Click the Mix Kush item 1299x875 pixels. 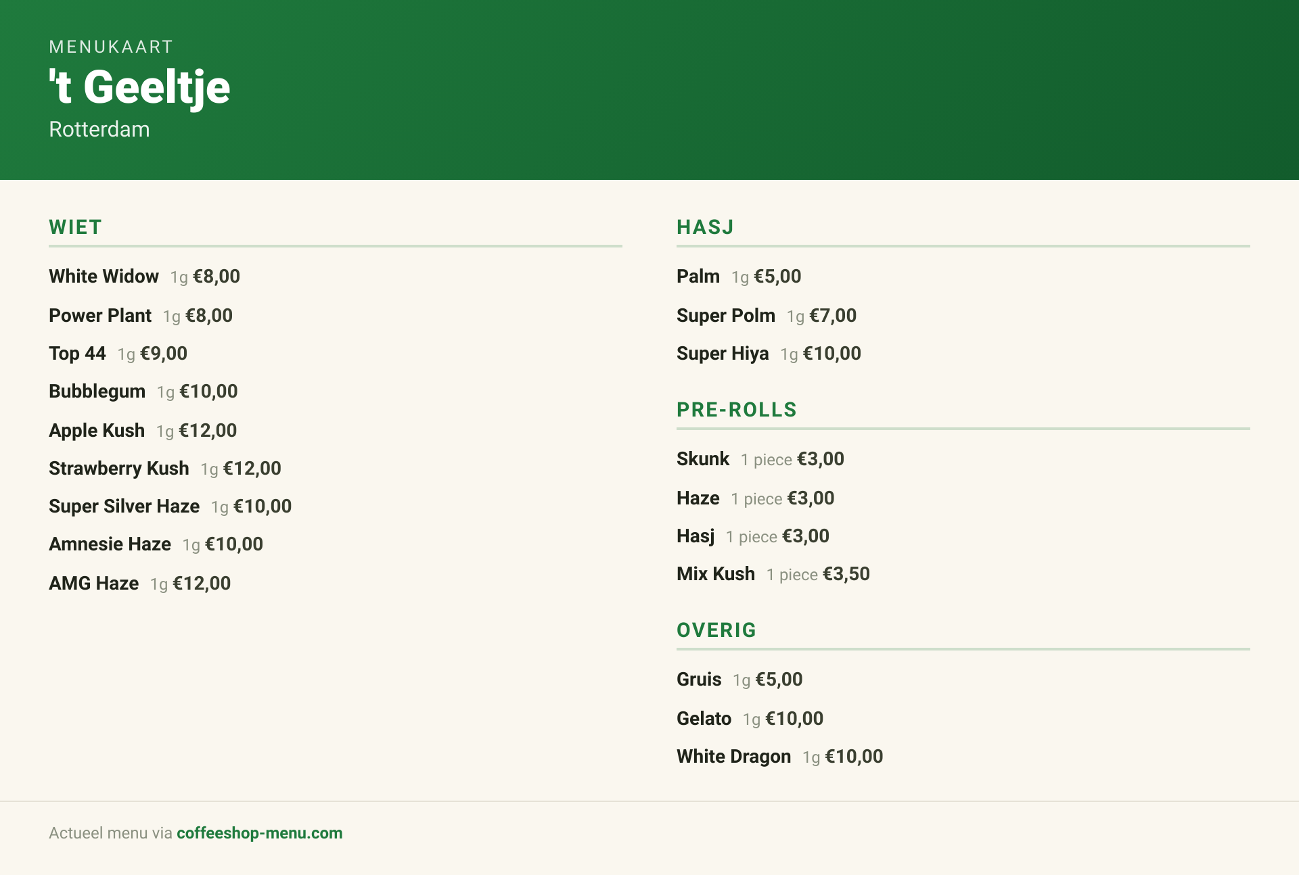[716, 574]
